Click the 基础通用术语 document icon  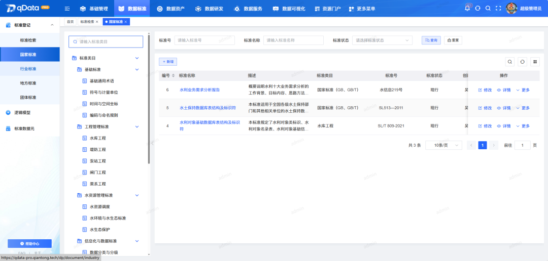pos(84,81)
